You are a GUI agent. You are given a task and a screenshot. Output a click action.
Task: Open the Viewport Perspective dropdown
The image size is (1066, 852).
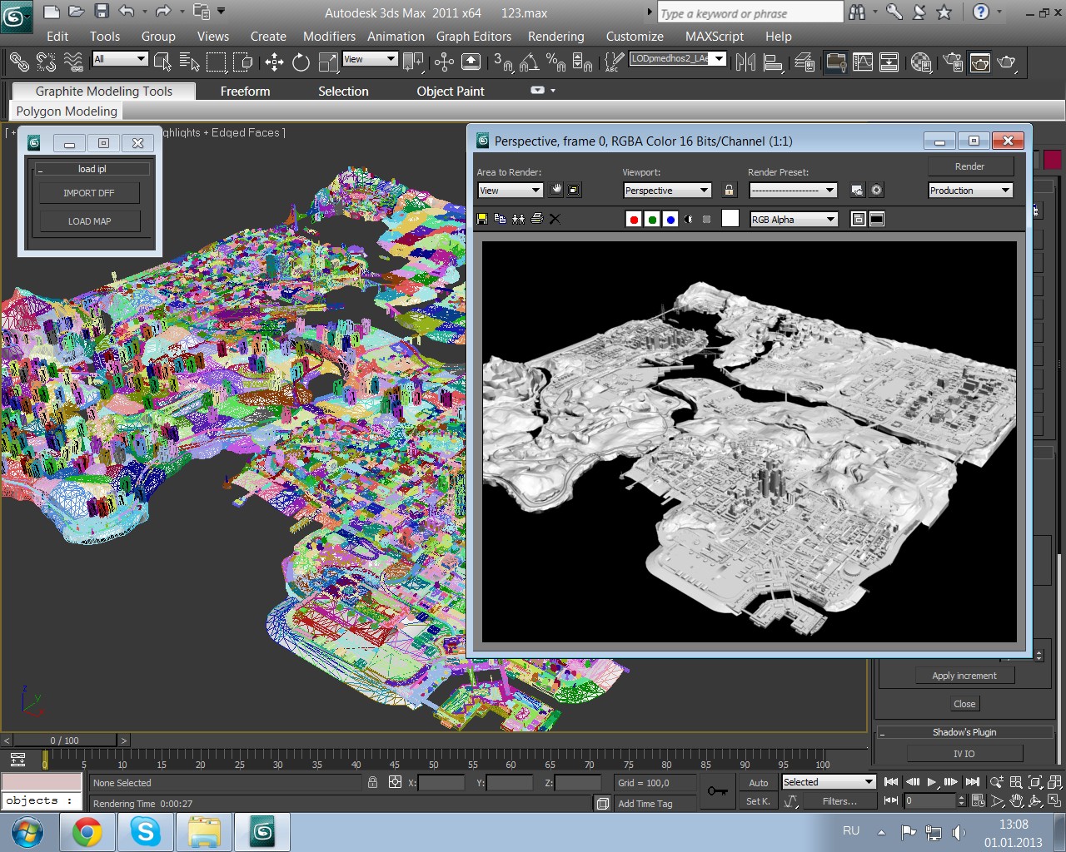coord(667,190)
